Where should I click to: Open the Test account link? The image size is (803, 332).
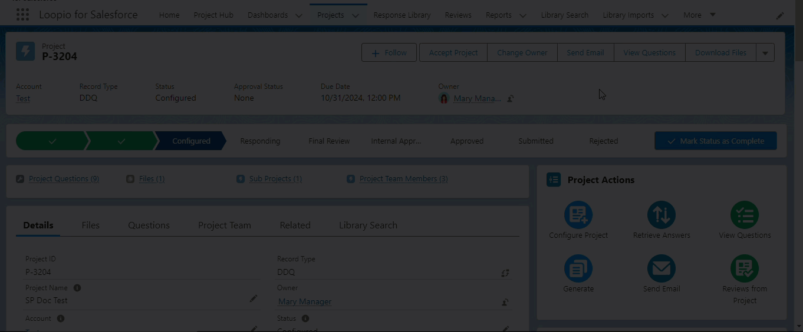pos(23,98)
